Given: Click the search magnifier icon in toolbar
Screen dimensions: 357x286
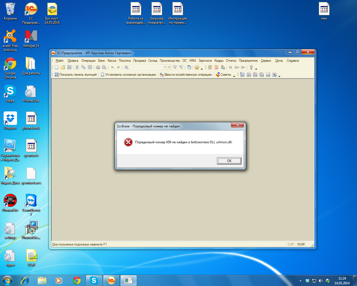Looking at the screenshot, I should [126, 67].
